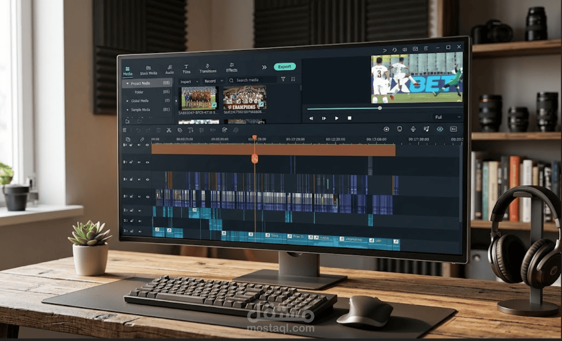Open the Record dropdown

pos(214,81)
